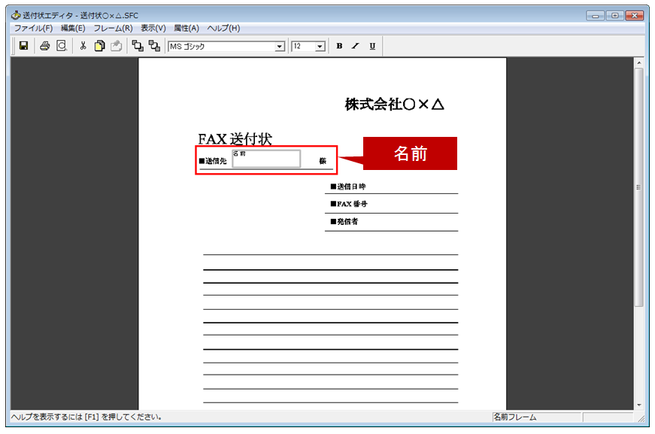Click the Paste clipboard icon

(116, 46)
